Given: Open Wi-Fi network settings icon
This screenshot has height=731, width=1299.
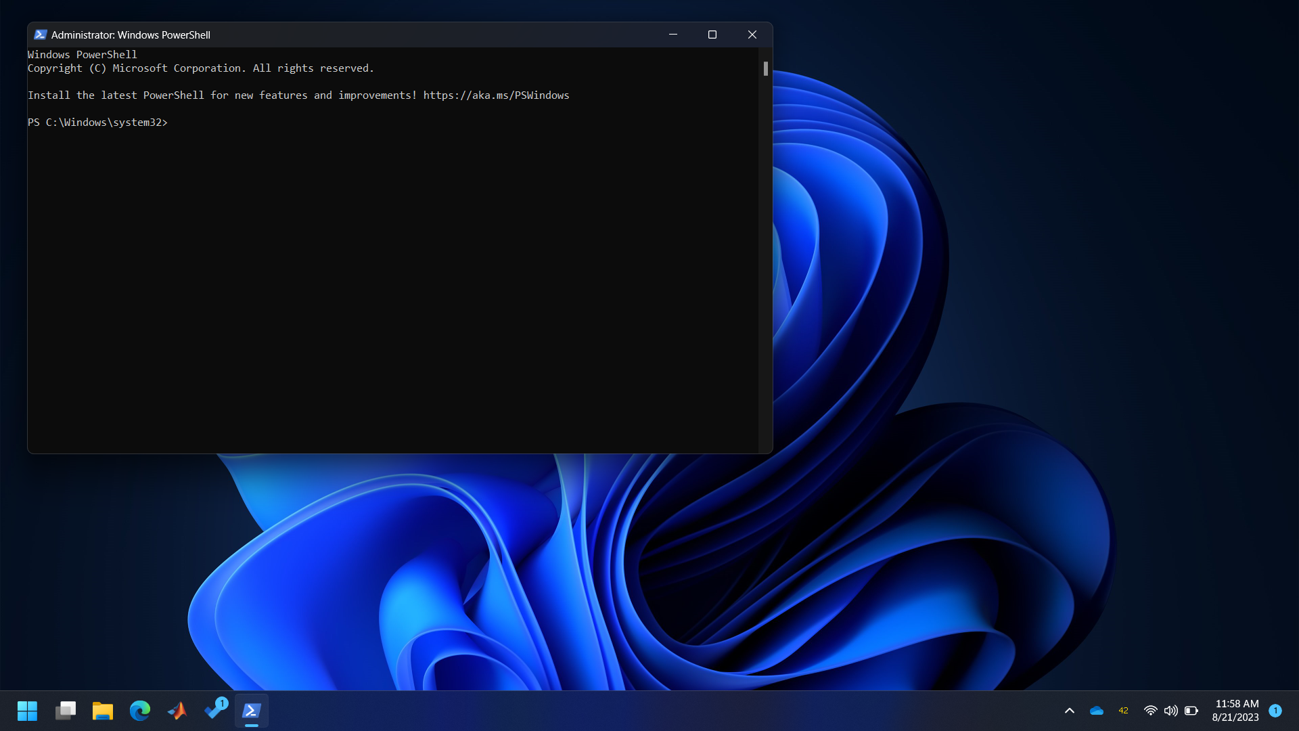Looking at the screenshot, I should coord(1150,711).
